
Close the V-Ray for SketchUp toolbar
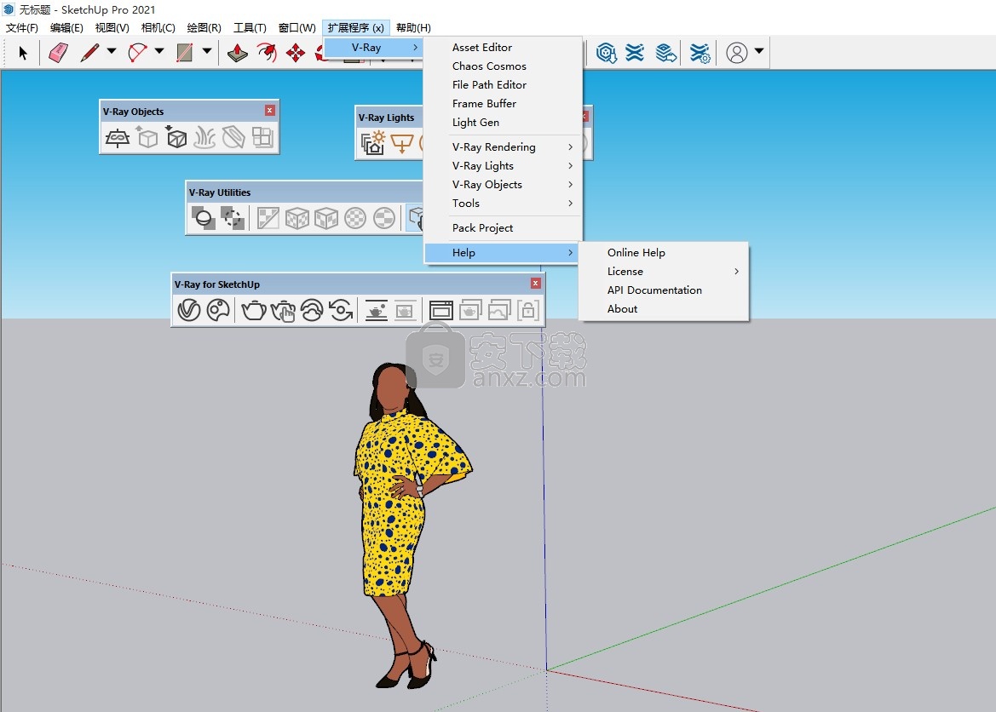point(535,284)
